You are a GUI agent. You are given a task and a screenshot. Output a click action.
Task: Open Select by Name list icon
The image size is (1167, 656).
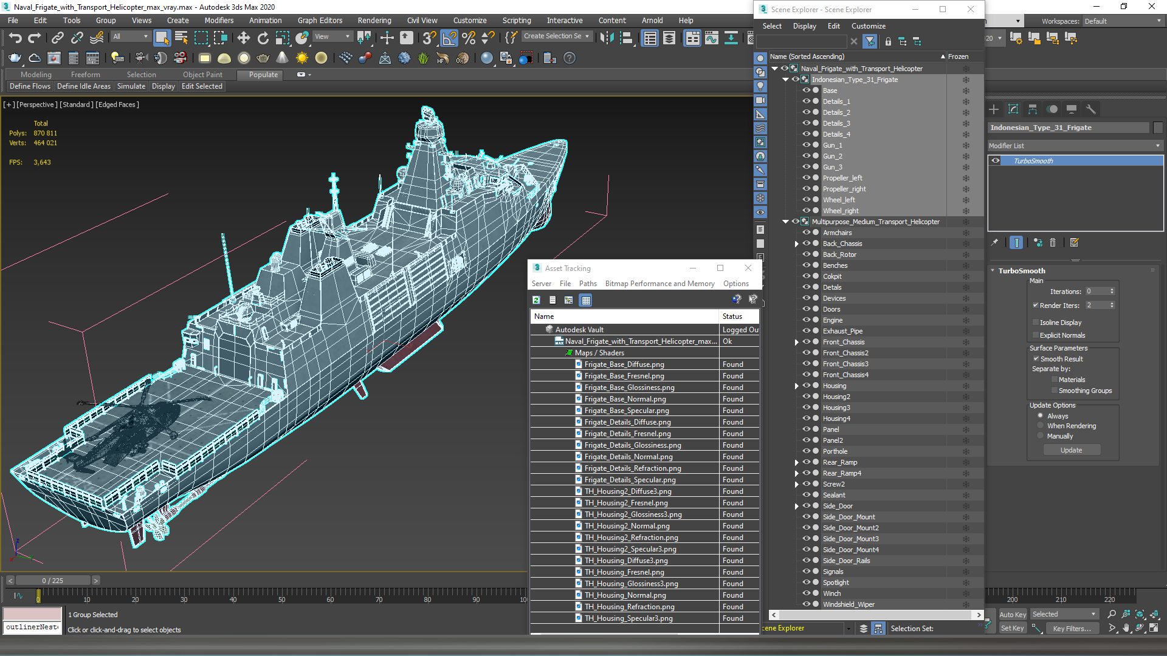pos(181,38)
